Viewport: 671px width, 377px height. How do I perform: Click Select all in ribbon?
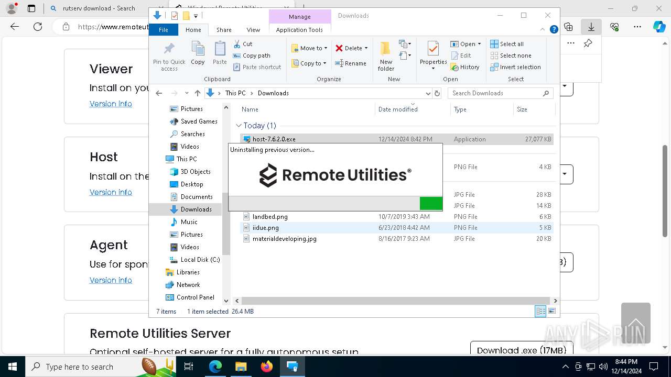507,44
